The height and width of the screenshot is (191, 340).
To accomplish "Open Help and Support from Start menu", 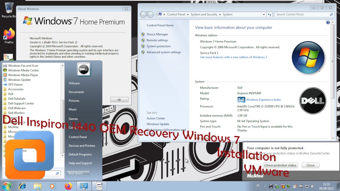I will [80, 163].
